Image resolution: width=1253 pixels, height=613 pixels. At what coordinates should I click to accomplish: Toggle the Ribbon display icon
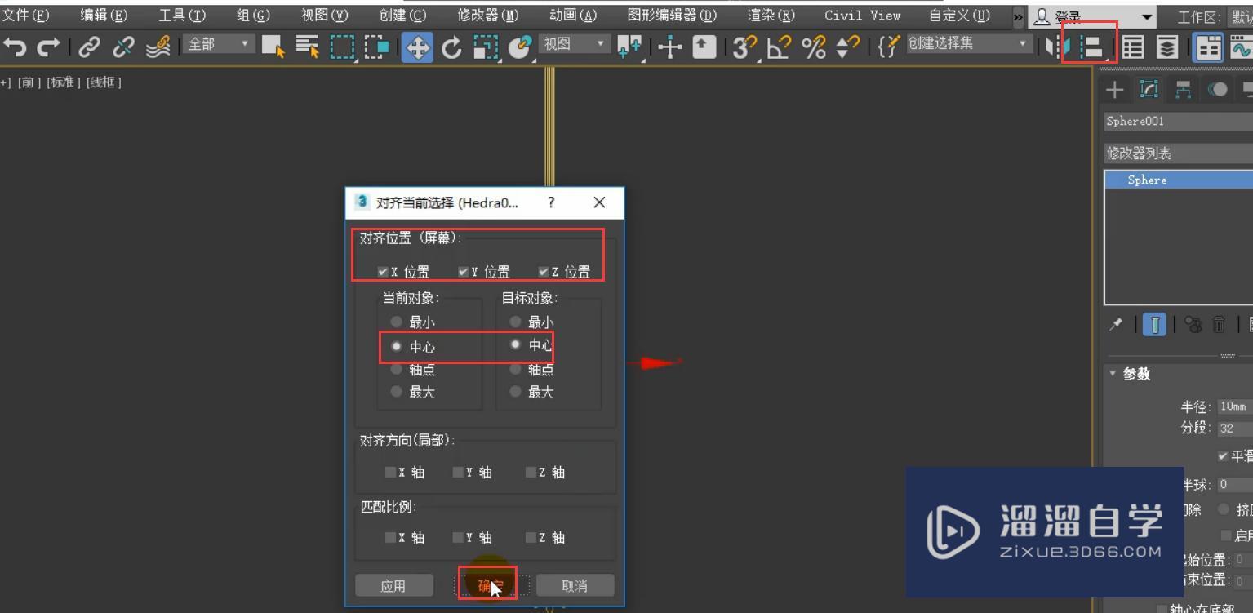1209,47
